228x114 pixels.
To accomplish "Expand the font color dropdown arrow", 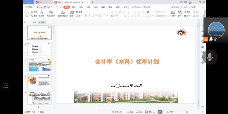I will coord(102,16).
